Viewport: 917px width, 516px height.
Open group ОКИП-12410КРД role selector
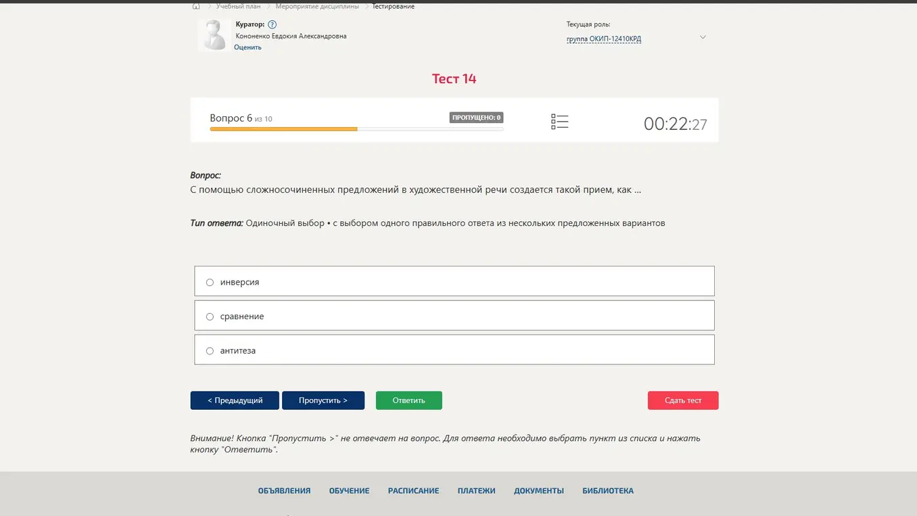(x=604, y=39)
